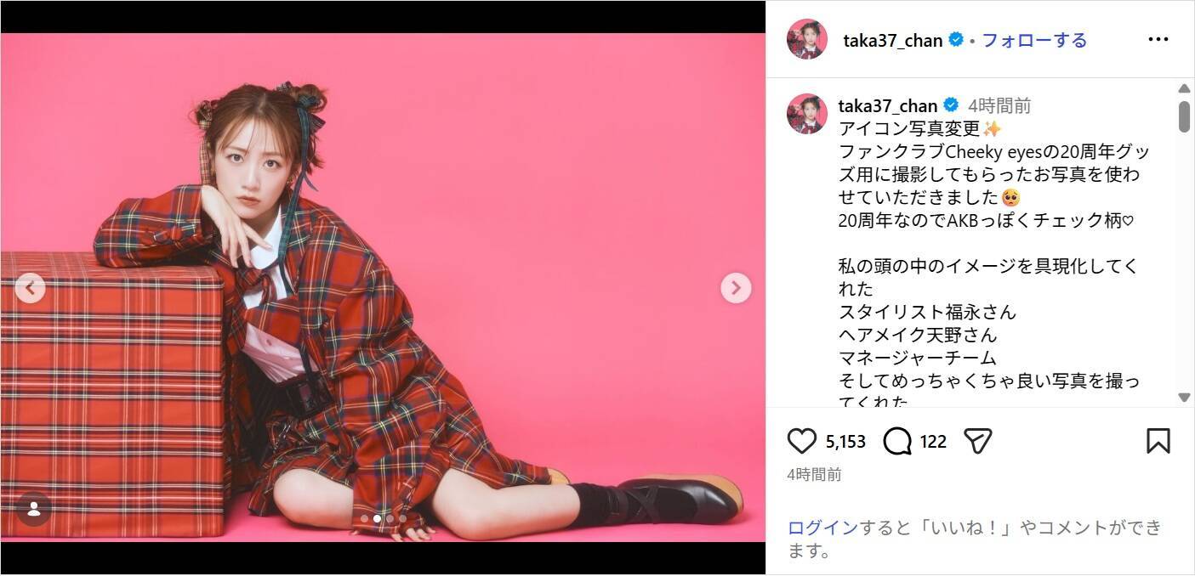Open the three-dot more options menu
The height and width of the screenshot is (576, 1195).
coord(1158,39)
